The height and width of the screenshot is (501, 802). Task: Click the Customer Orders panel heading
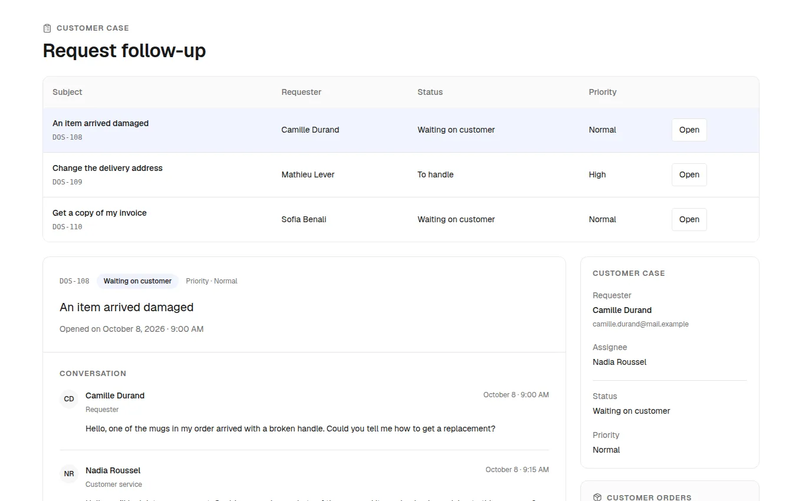[x=649, y=497]
